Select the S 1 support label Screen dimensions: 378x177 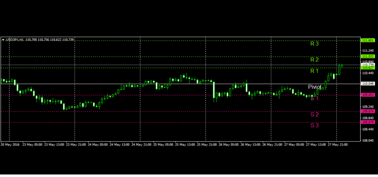coord(315,98)
